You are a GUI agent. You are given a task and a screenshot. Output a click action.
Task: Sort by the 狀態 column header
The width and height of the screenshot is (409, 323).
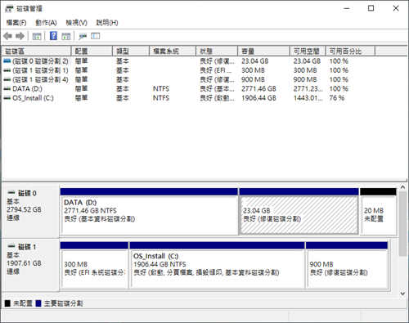point(217,51)
